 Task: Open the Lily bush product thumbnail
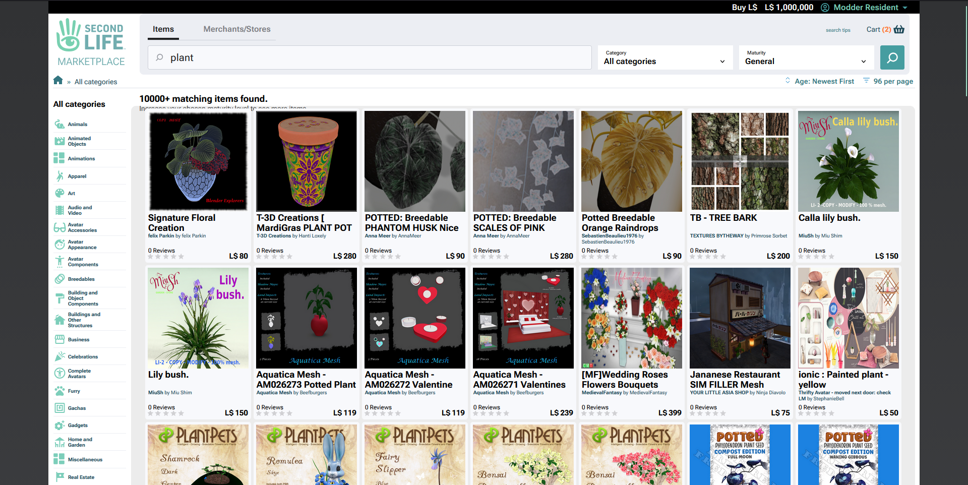click(197, 318)
